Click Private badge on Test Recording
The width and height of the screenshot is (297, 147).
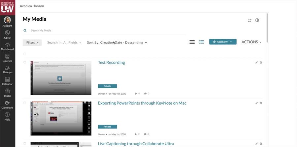click(107, 86)
